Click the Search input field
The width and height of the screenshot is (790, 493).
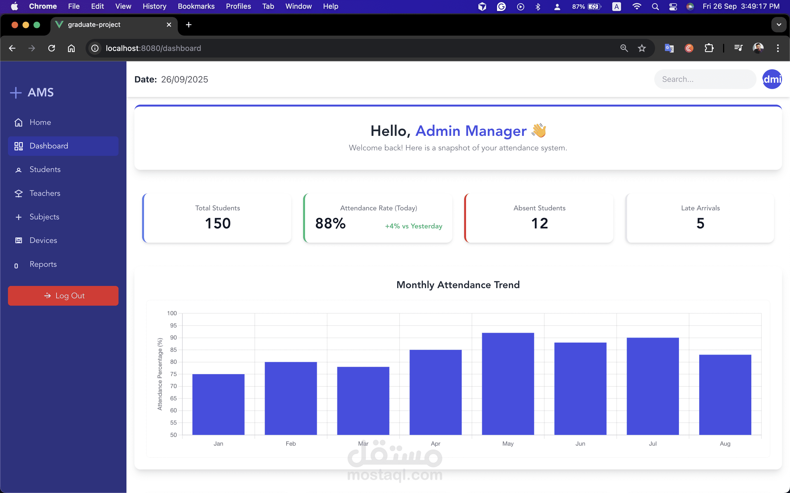[x=705, y=79]
